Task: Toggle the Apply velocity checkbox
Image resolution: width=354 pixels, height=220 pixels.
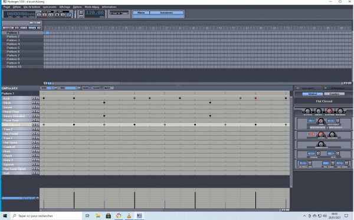Action: point(327,128)
